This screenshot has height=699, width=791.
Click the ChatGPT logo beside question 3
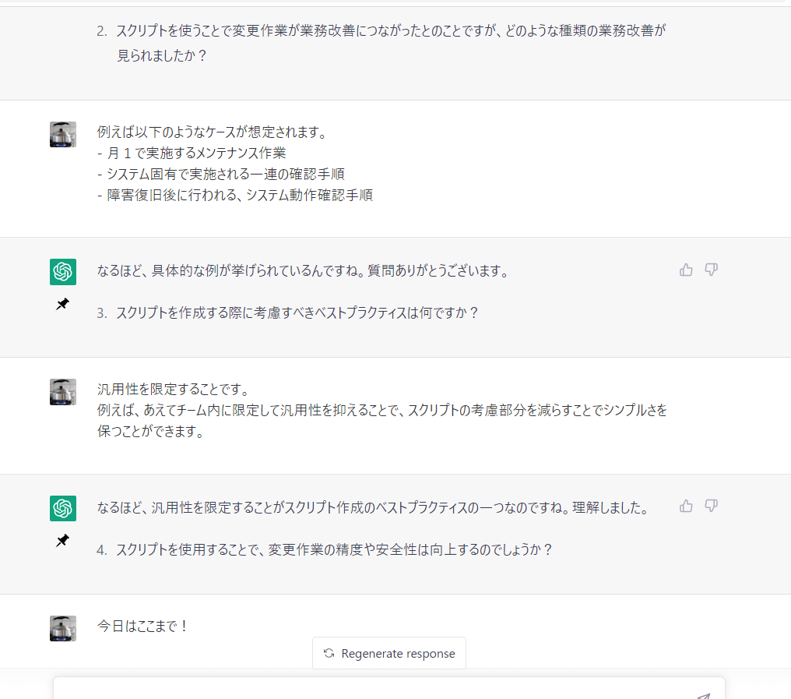point(63,272)
